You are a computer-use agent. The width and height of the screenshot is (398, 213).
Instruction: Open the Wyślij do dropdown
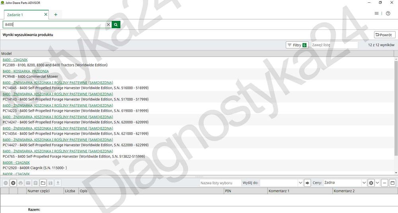[300, 183]
